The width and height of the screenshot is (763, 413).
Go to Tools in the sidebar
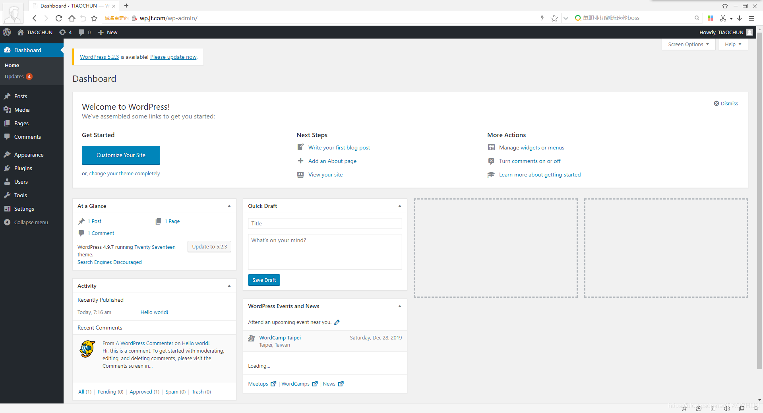[32, 195]
